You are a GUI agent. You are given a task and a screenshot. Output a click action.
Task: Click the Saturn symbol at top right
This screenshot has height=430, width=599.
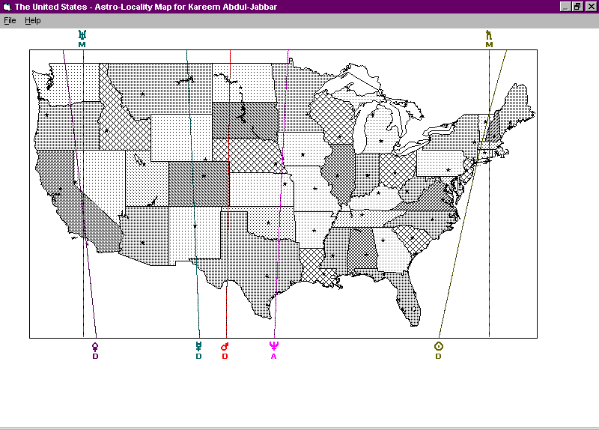489,34
